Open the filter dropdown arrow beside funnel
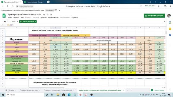Image resolution: width=173 pixels, height=97 pixels. [10, 22]
